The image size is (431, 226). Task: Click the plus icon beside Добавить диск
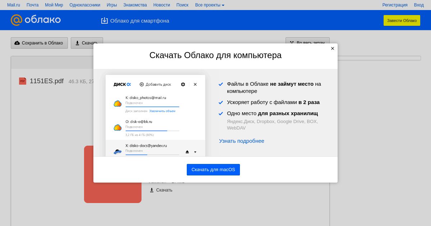coord(142,84)
